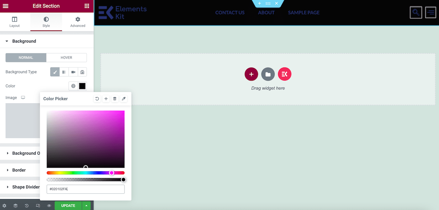Choose the gradient background type icon
Screen dimensions: 439x210
(64, 72)
